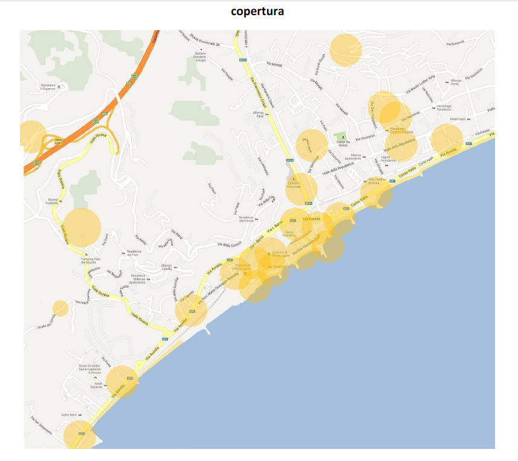This screenshot has height=461, width=518.
Task: Select the hotel icon beside Residence Bellevue Apartments
Action: 148,279
